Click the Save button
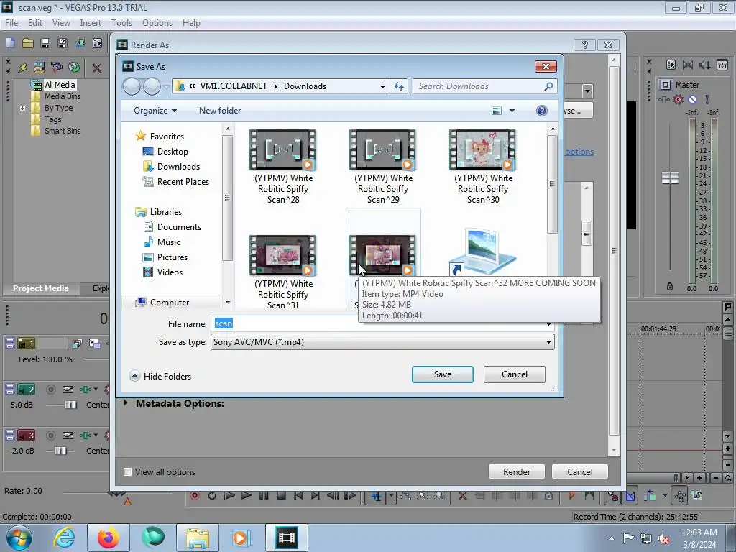Image resolution: width=736 pixels, height=552 pixels. coord(442,374)
